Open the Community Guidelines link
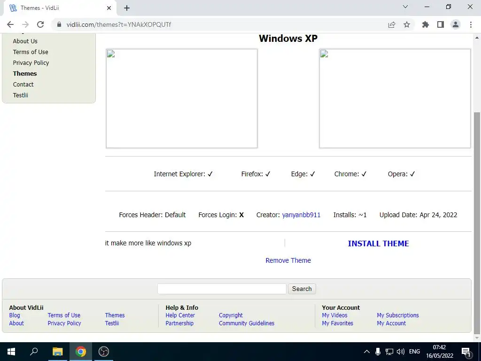 pyautogui.click(x=247, y=323)
